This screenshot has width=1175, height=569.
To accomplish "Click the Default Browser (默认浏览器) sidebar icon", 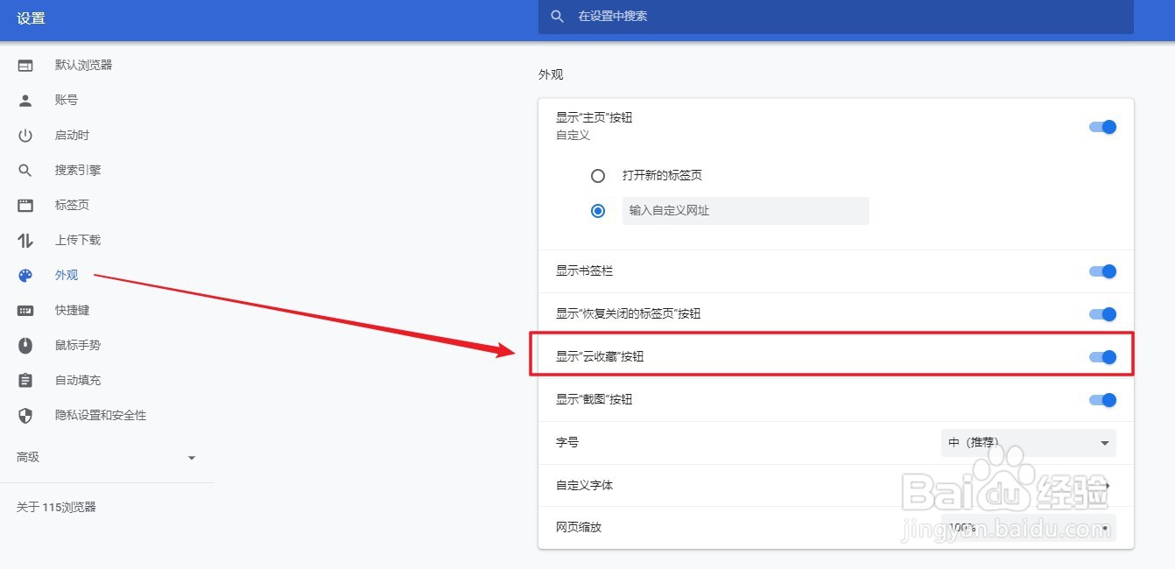I will coord(25,66).
